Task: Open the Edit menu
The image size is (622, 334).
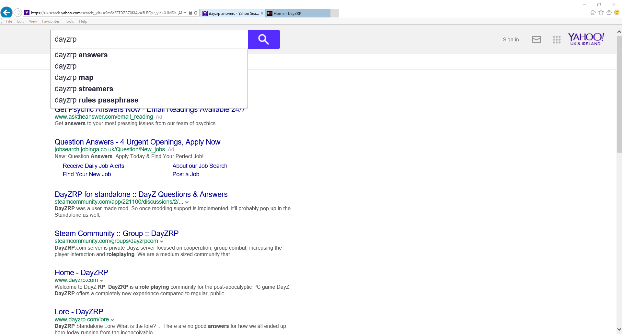Action: coord(20,21)
